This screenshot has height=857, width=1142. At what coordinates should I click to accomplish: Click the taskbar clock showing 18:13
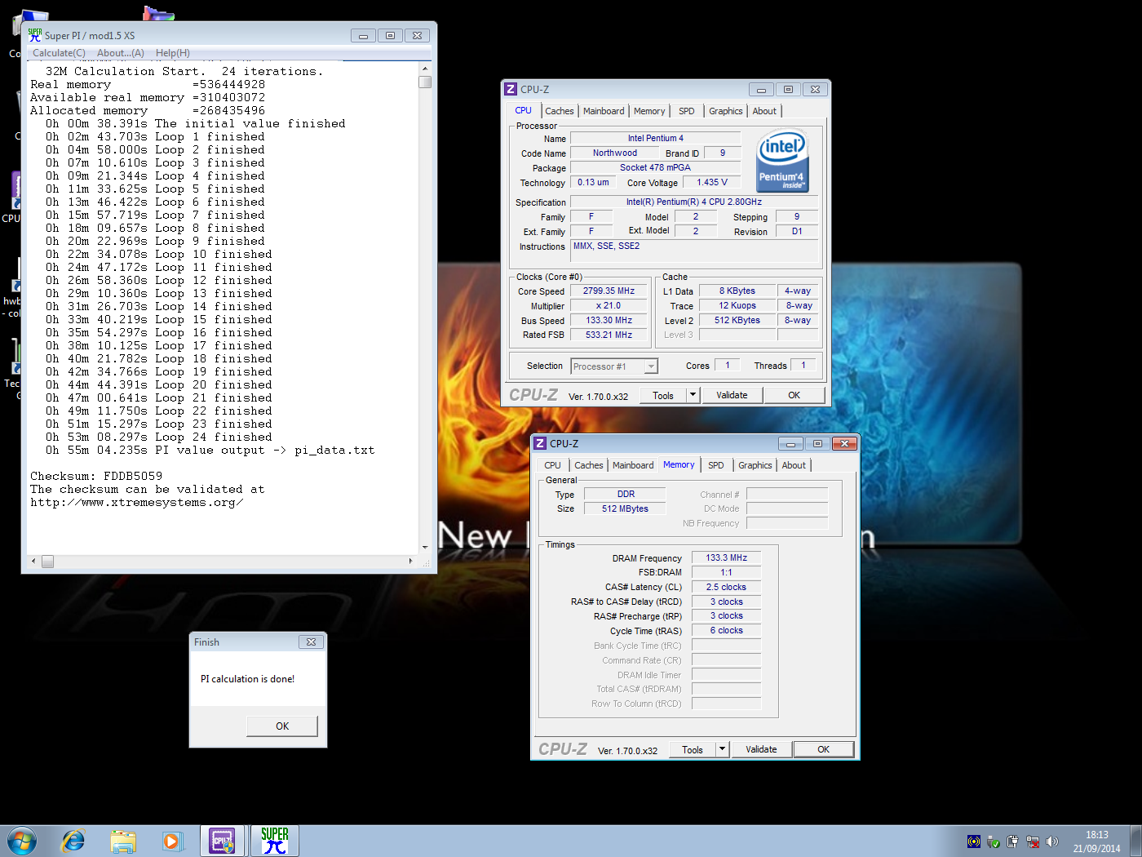click(1096, 841)
